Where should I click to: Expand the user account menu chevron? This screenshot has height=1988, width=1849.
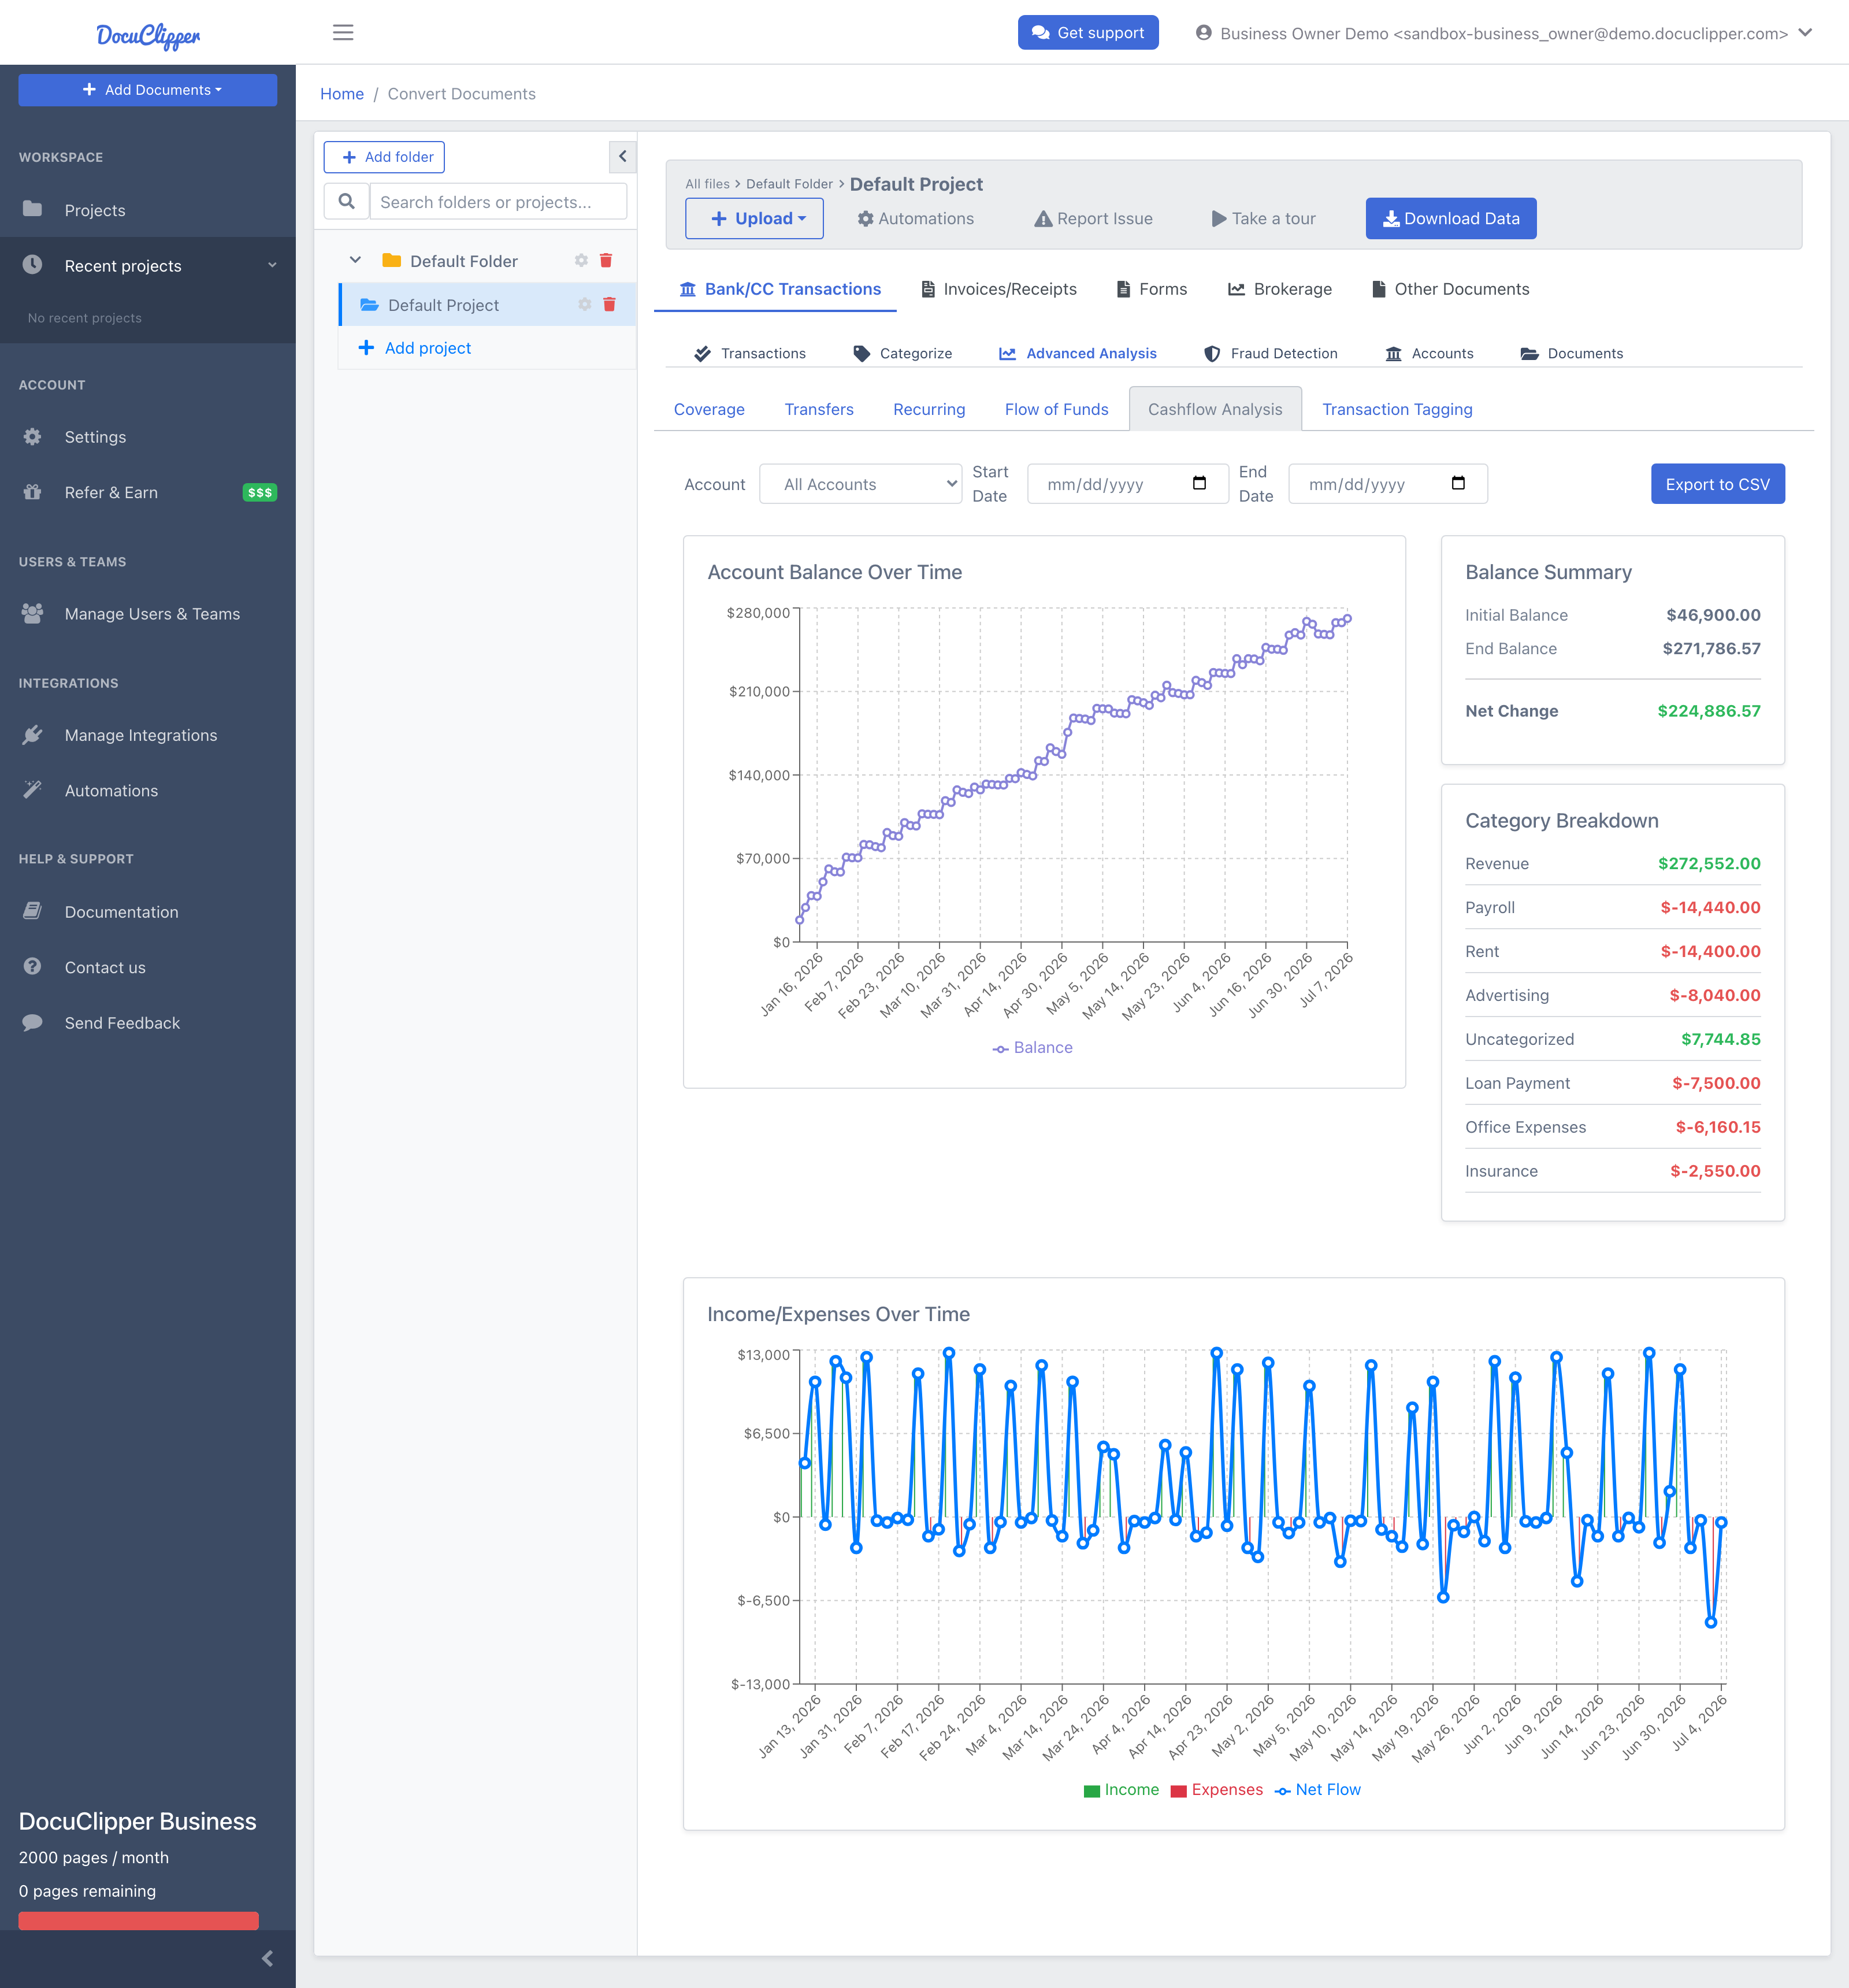click(1805, 32)
